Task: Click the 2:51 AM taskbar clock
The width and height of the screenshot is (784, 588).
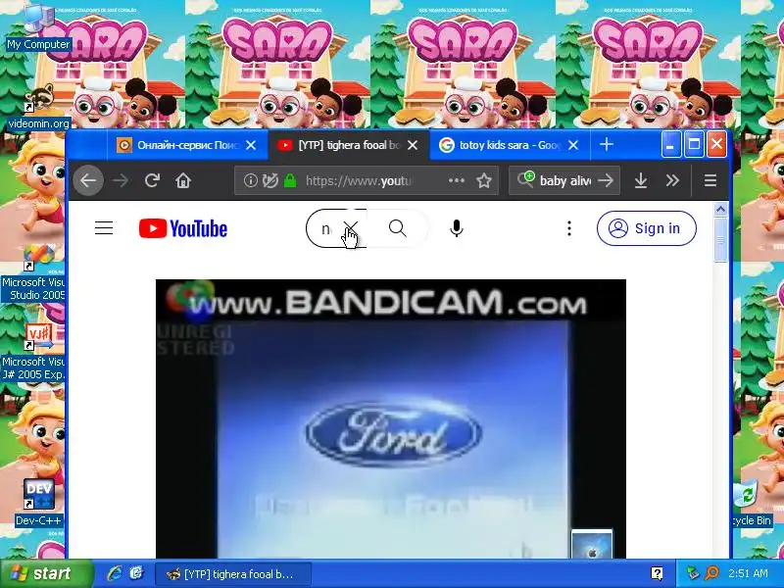Action: click(748, 573)
